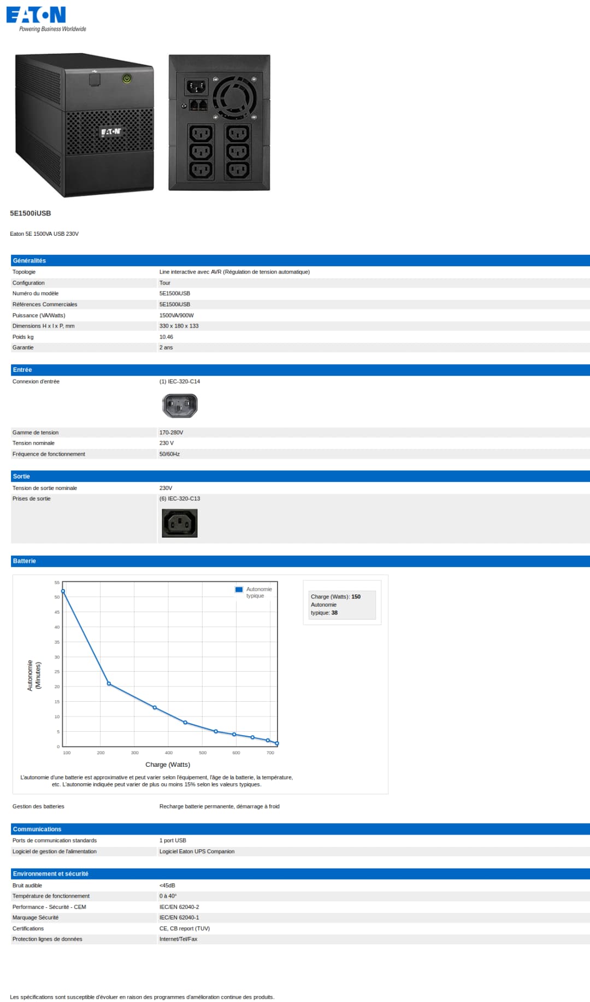Click the Environnement et sécurité section header

point(300,874)
